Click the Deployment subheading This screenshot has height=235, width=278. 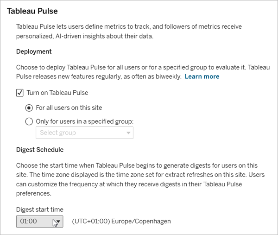(33, 51)
